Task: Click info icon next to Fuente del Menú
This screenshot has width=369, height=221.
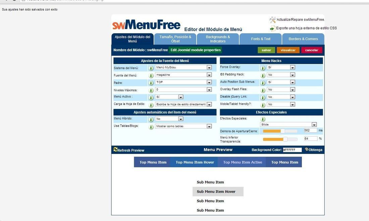Action: coord(151,76)
